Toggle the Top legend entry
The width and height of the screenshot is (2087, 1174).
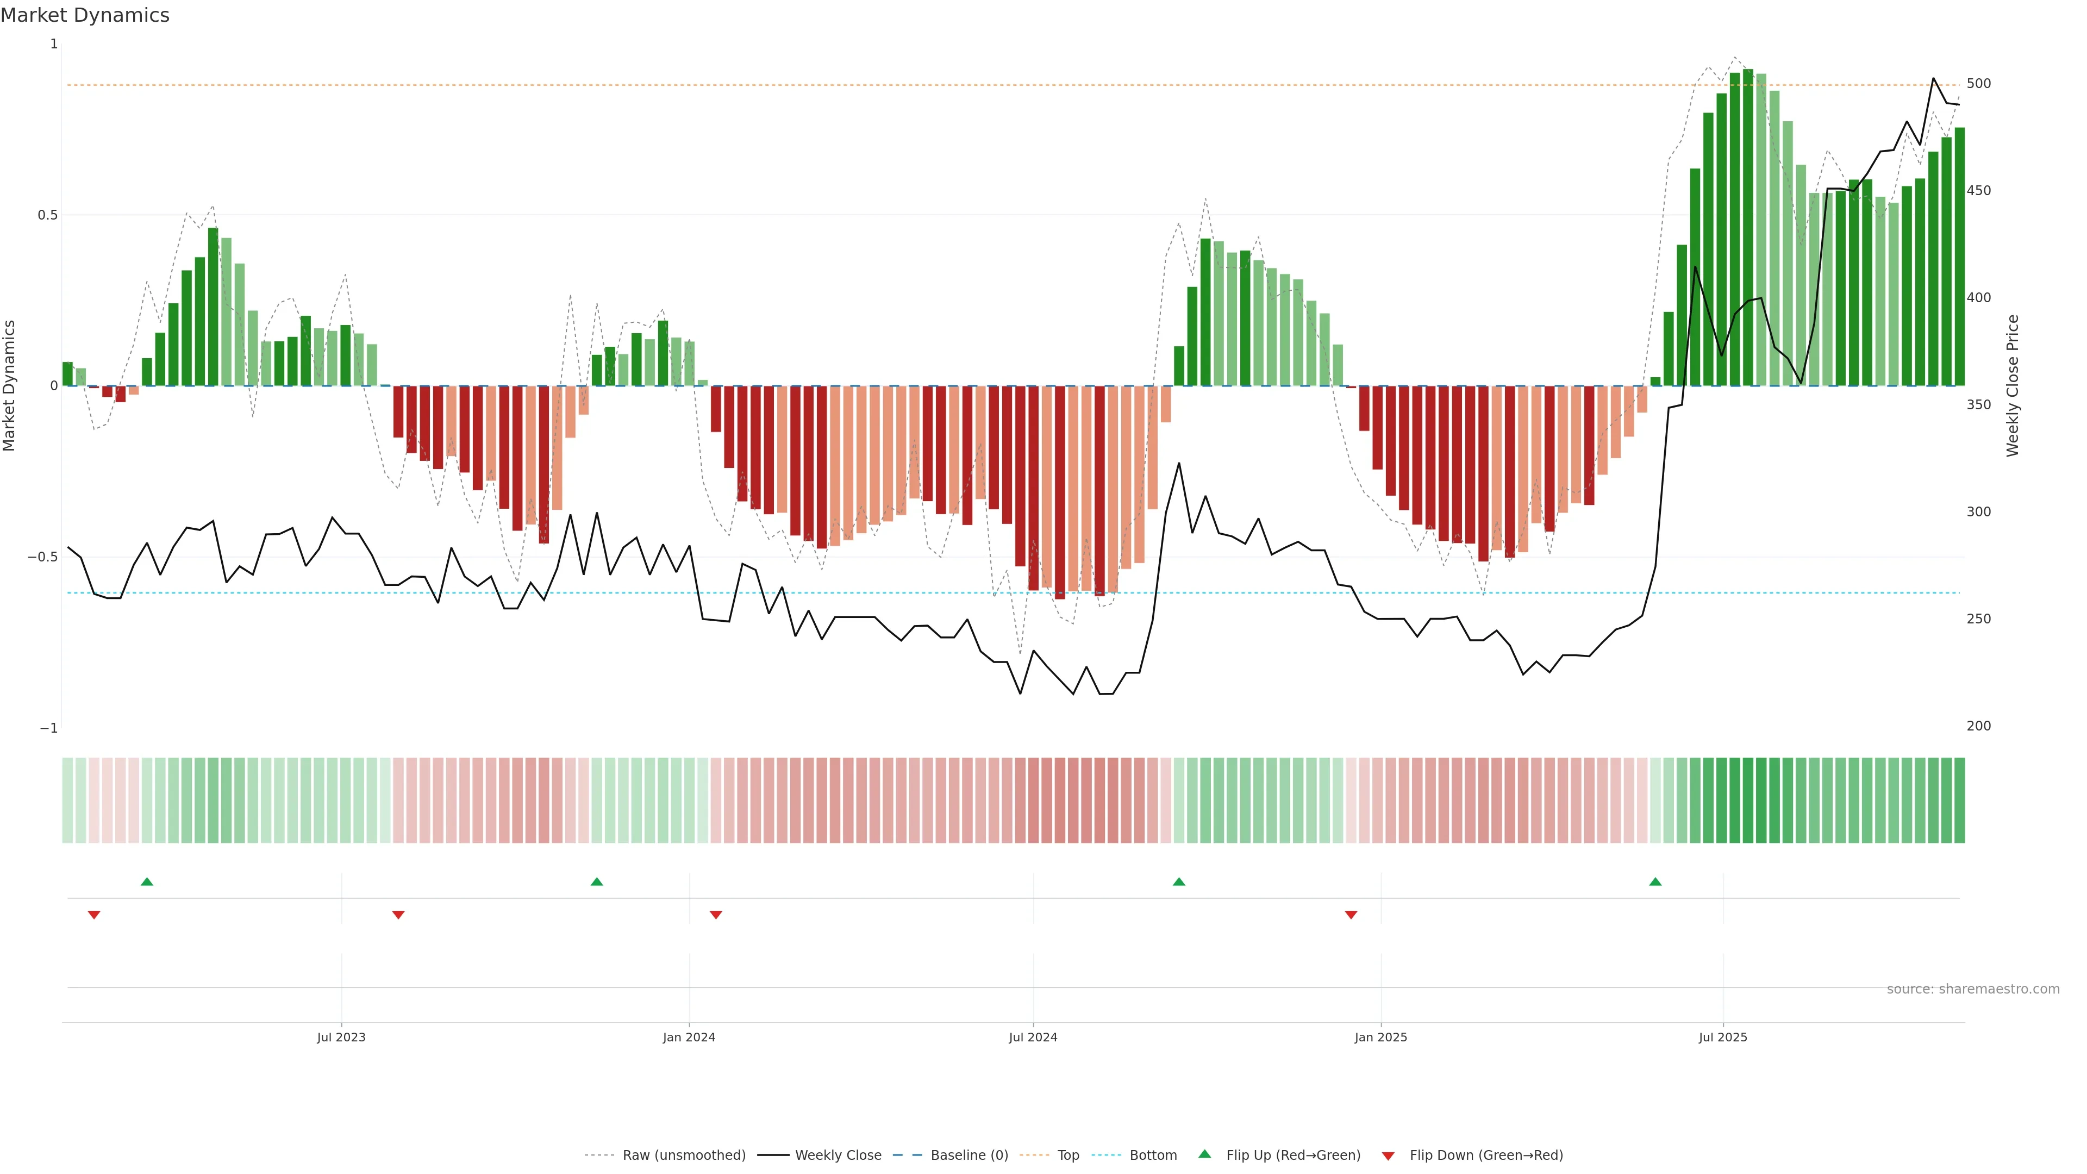point(1068,1156)
